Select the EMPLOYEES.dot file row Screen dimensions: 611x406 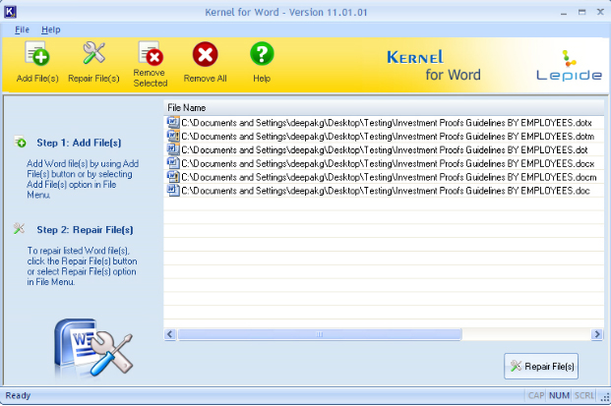click(x=385, y=149)
